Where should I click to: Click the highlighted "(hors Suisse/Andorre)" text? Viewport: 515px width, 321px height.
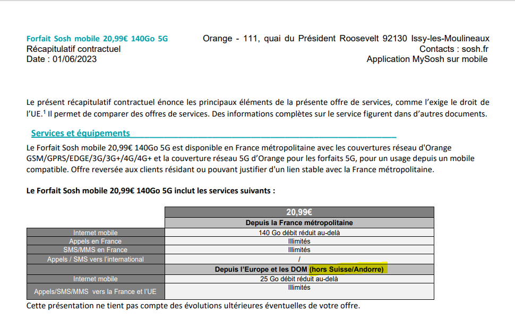tap(347, 269)
